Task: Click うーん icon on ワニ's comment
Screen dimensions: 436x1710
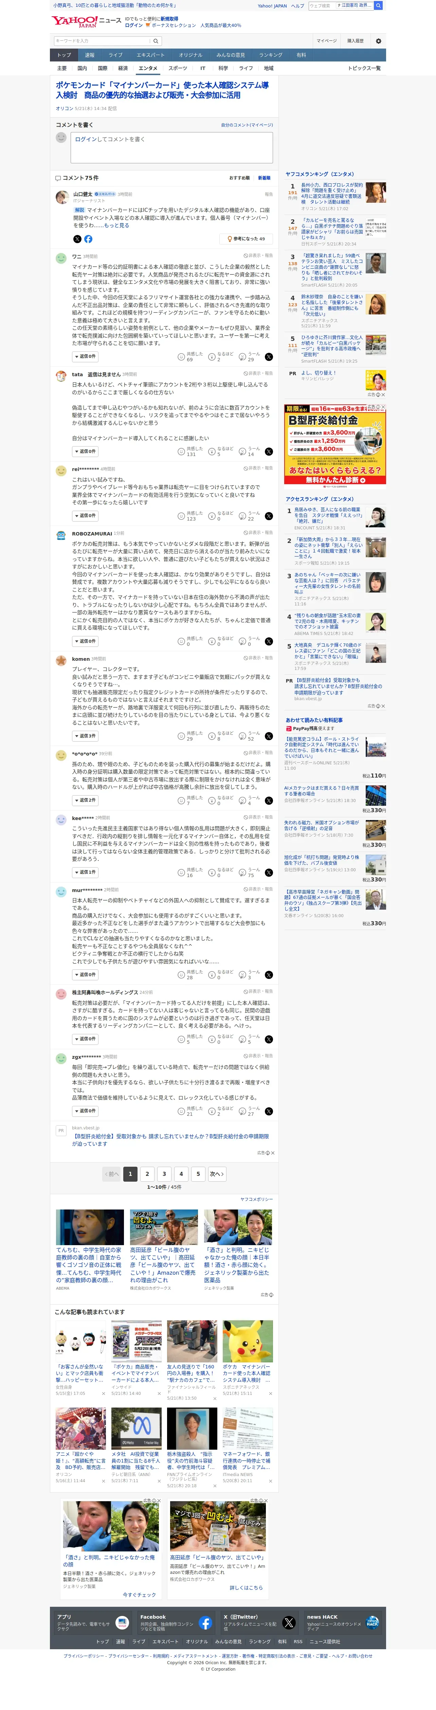Action: tap(241, 357)
